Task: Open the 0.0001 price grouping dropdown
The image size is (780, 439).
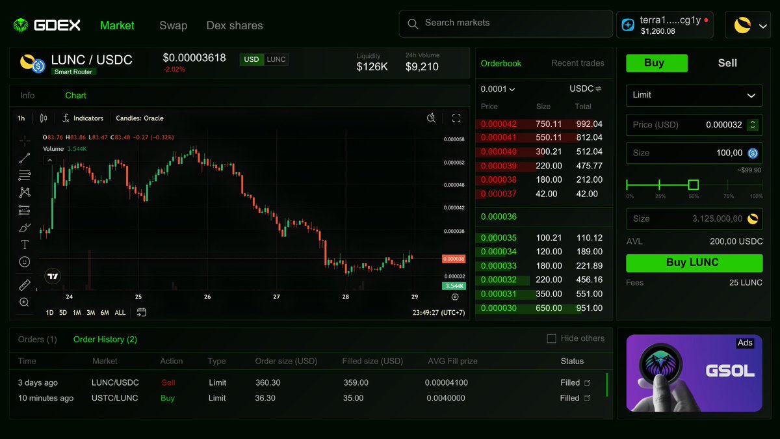Action: (x=498, y=89)
